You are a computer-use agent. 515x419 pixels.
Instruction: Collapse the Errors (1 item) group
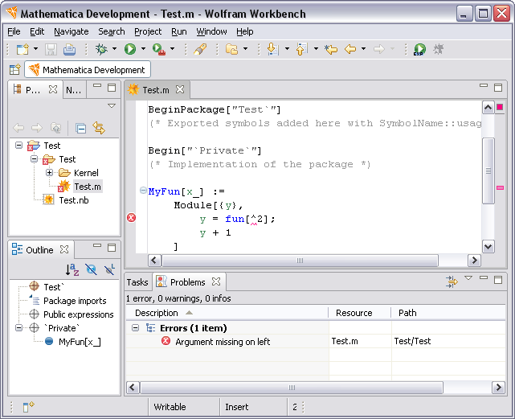[135, 327]
